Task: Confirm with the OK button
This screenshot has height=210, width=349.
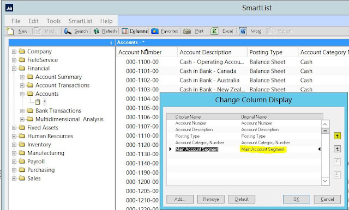Action: pos(297,199)
